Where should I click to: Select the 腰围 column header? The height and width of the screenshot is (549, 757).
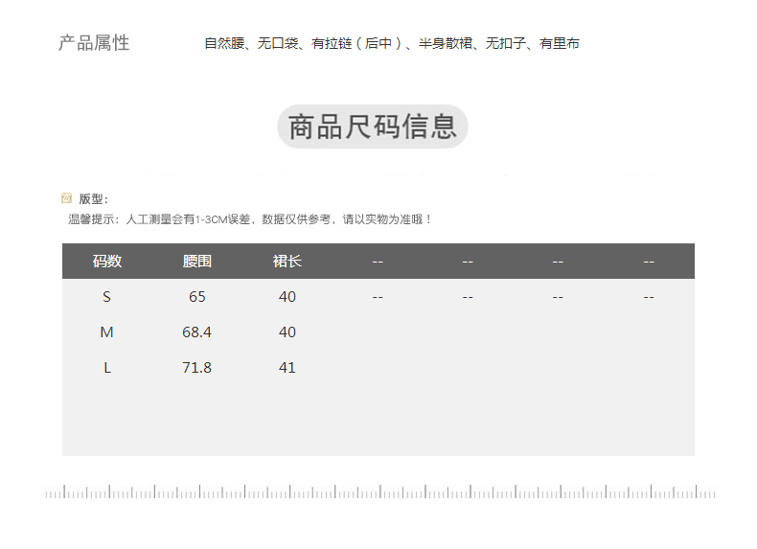click(x=197, y=261)
